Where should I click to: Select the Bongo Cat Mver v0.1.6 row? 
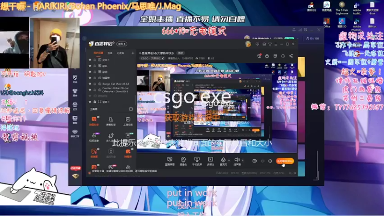(111, 84)
